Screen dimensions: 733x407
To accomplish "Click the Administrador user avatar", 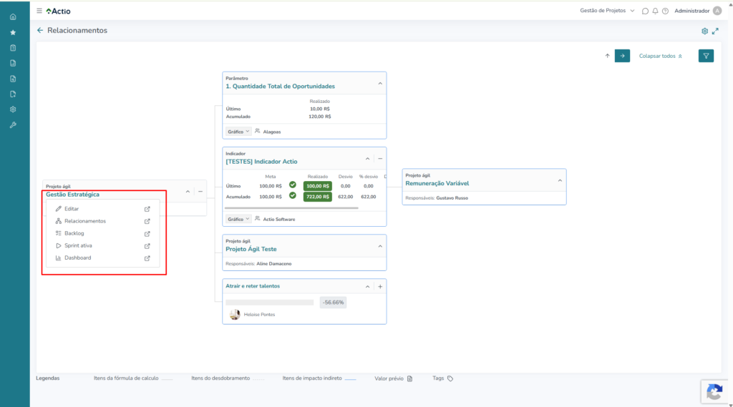I will [717, 11].
